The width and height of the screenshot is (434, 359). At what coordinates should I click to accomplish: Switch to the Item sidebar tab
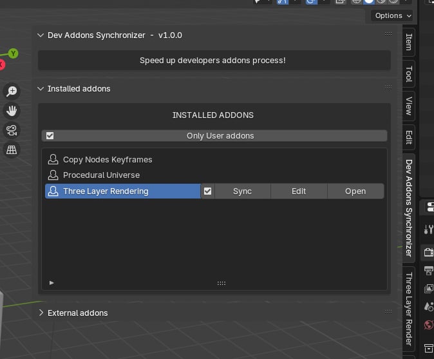pos(408,42)
